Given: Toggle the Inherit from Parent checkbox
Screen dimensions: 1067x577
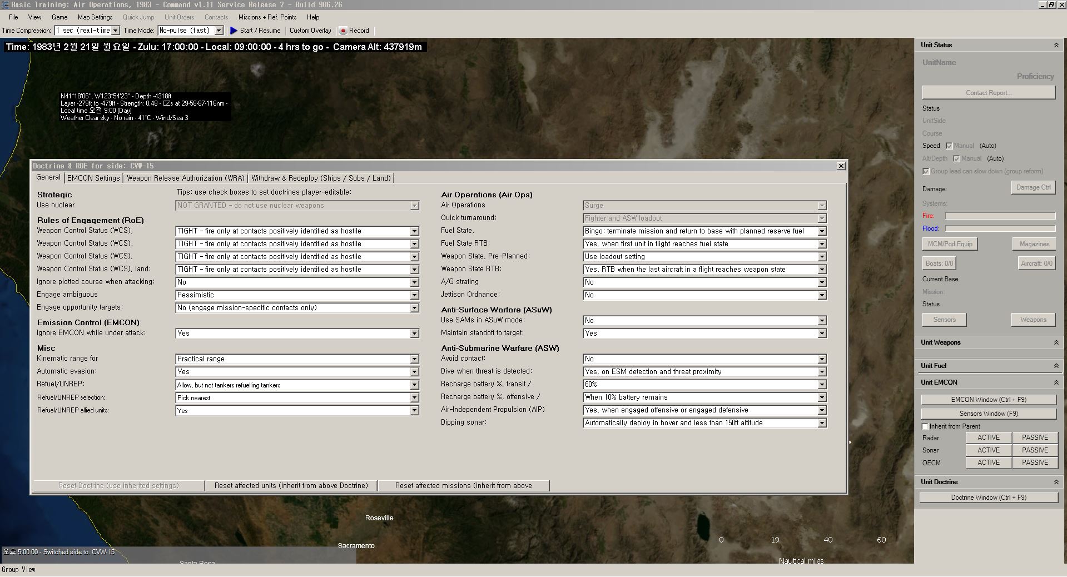Looking at the screenshot, I should click(925, 426).
